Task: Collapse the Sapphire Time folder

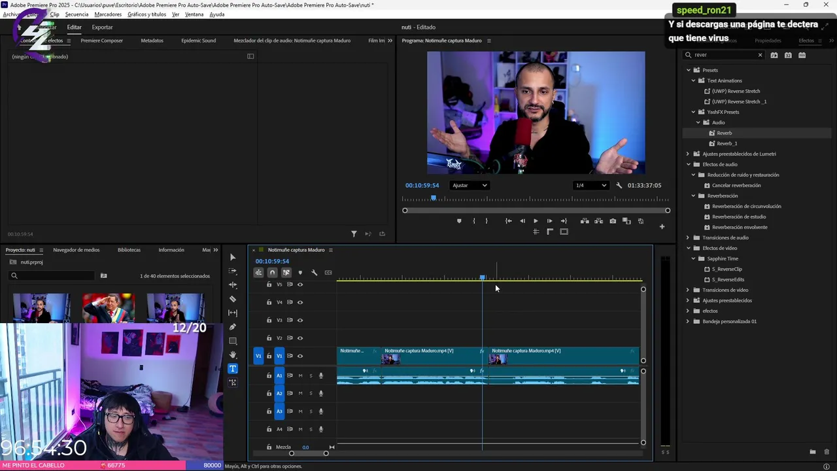Action: (x=694, y=258)
